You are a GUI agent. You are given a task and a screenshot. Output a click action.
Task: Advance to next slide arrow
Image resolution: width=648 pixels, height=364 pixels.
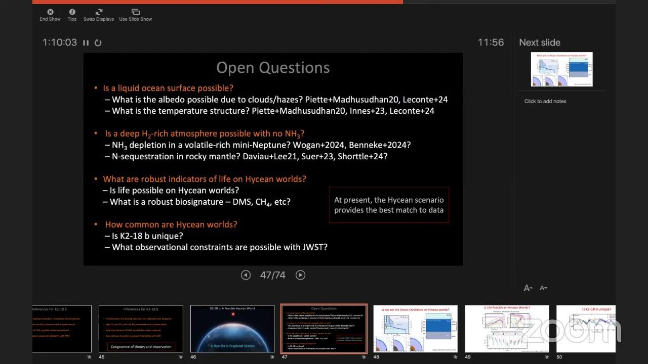(300, 275)
